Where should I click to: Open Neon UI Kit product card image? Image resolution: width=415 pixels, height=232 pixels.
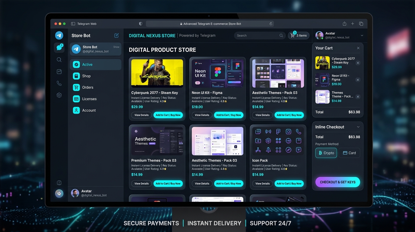[217, 73]
